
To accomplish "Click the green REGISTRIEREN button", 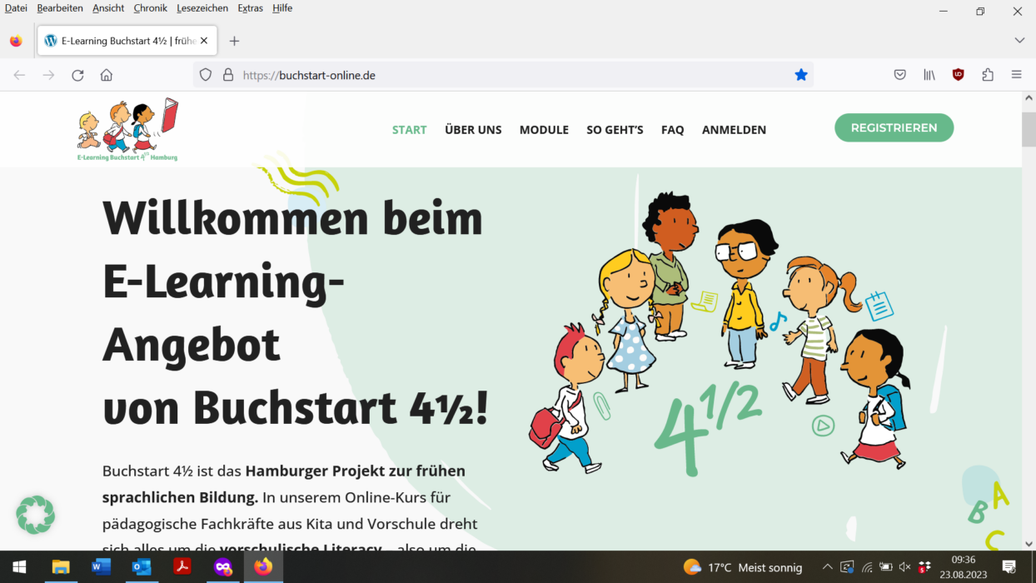I will [894, 127].
